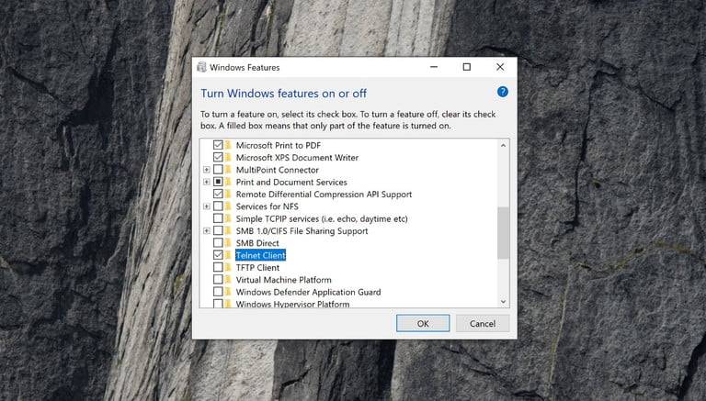706x401 pixels.
Task: Enable the TFTP Client checkbox
Action: click(218, 267)
